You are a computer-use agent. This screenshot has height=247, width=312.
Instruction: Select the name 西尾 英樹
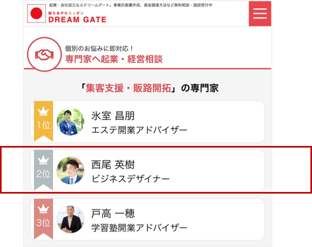[x=113, y=164]
